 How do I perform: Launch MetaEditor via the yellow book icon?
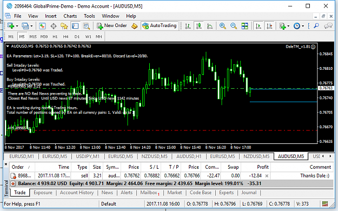click(134, 26)
